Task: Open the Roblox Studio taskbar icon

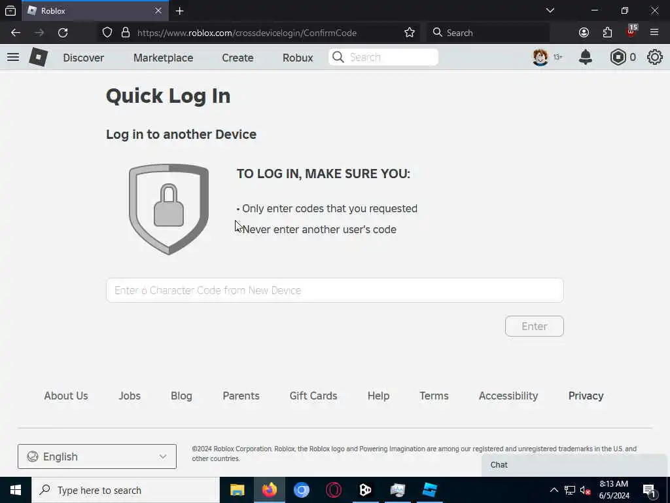Action: click(429, 490)
